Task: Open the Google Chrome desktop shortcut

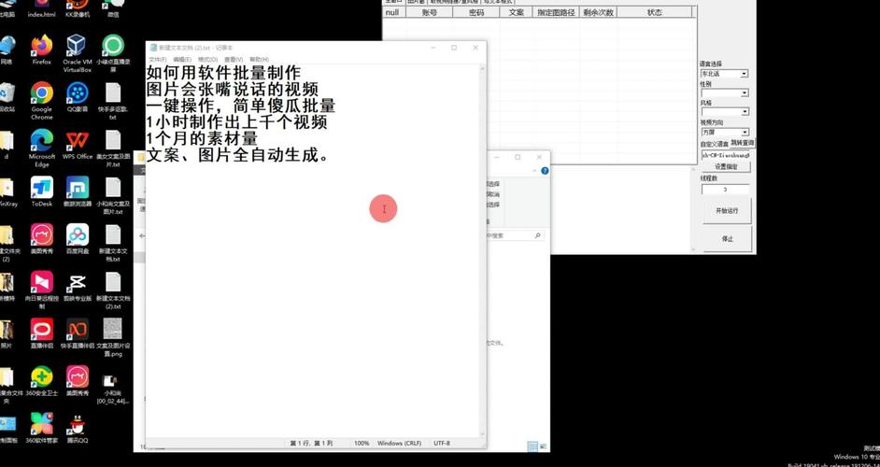Action: pyautogui.click(x=41, y=93)
